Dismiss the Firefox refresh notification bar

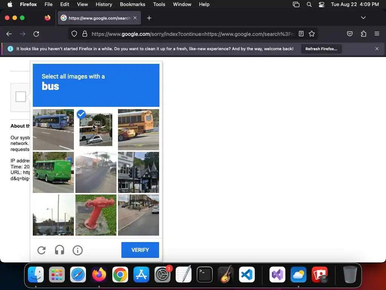pyautogui.click(x=377, y=49)
